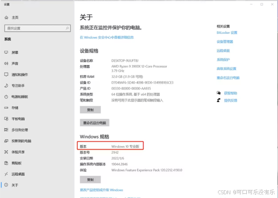278x198 pixels.
Task: Click the Home (主页) house icon
Action: (6, 17)
